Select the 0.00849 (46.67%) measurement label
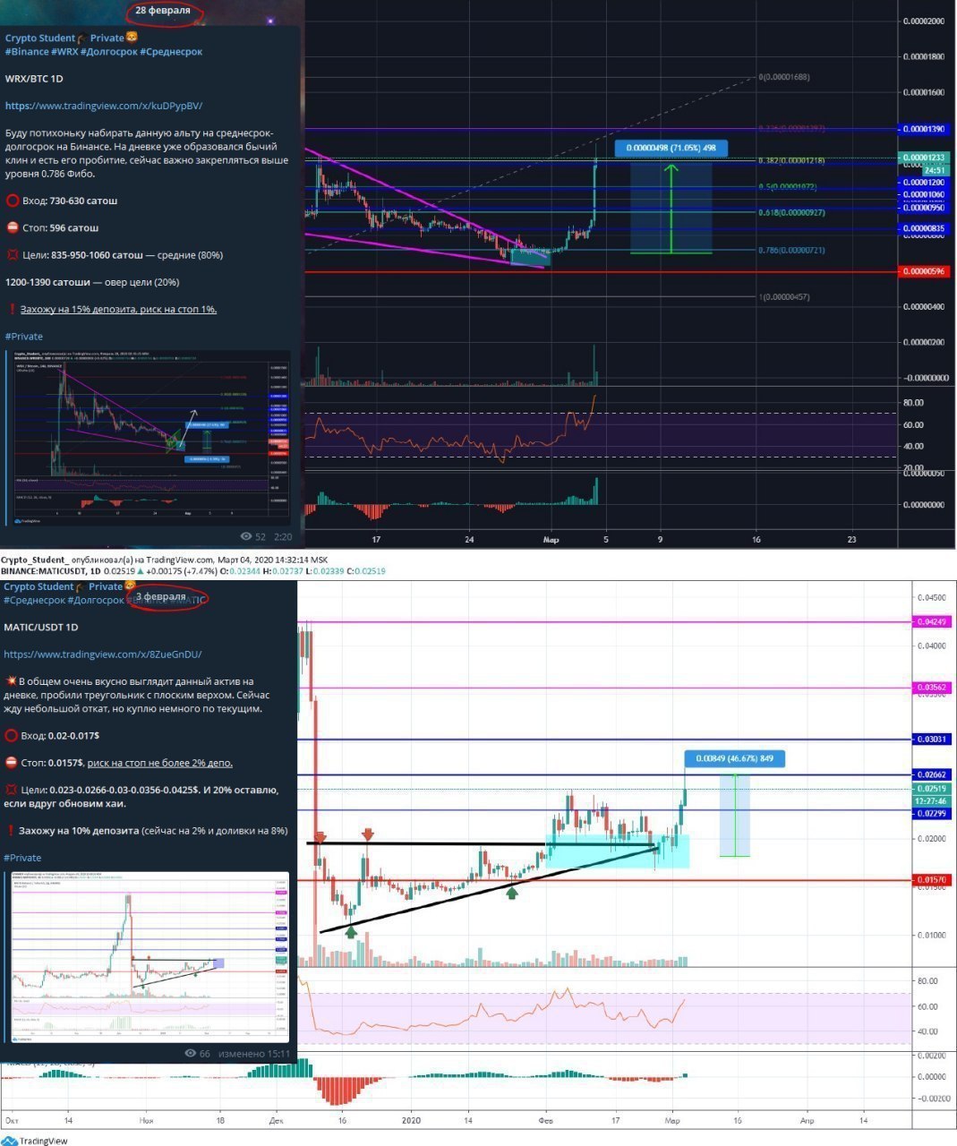Screen dimensions: 957x1146 [x=735, y=759]
